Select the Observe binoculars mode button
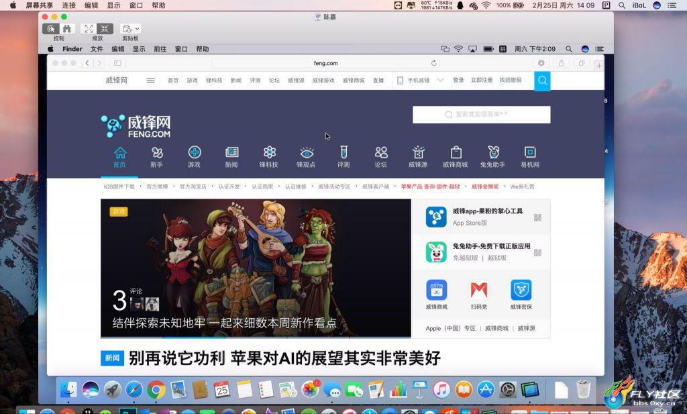The width and height of the screenshot is (687, 414). pos(67,29)
